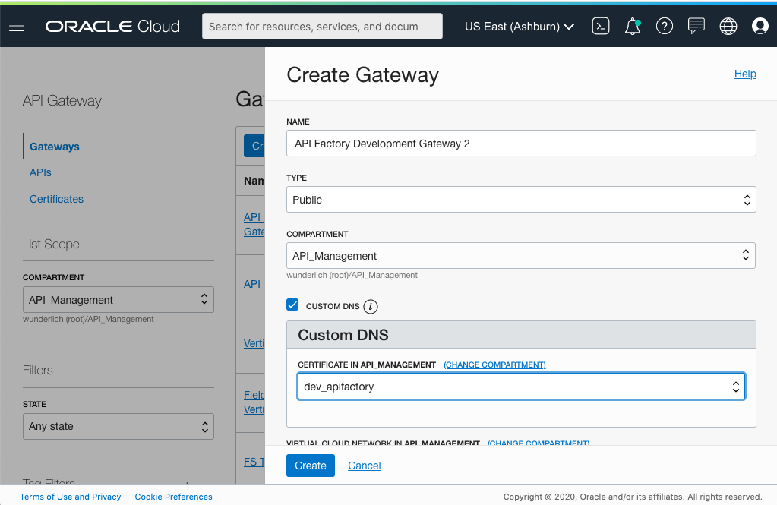
Task: Open the certificate dropdown showing dev_apifactory
Action: pyautogui.click(x=520, y=387)
